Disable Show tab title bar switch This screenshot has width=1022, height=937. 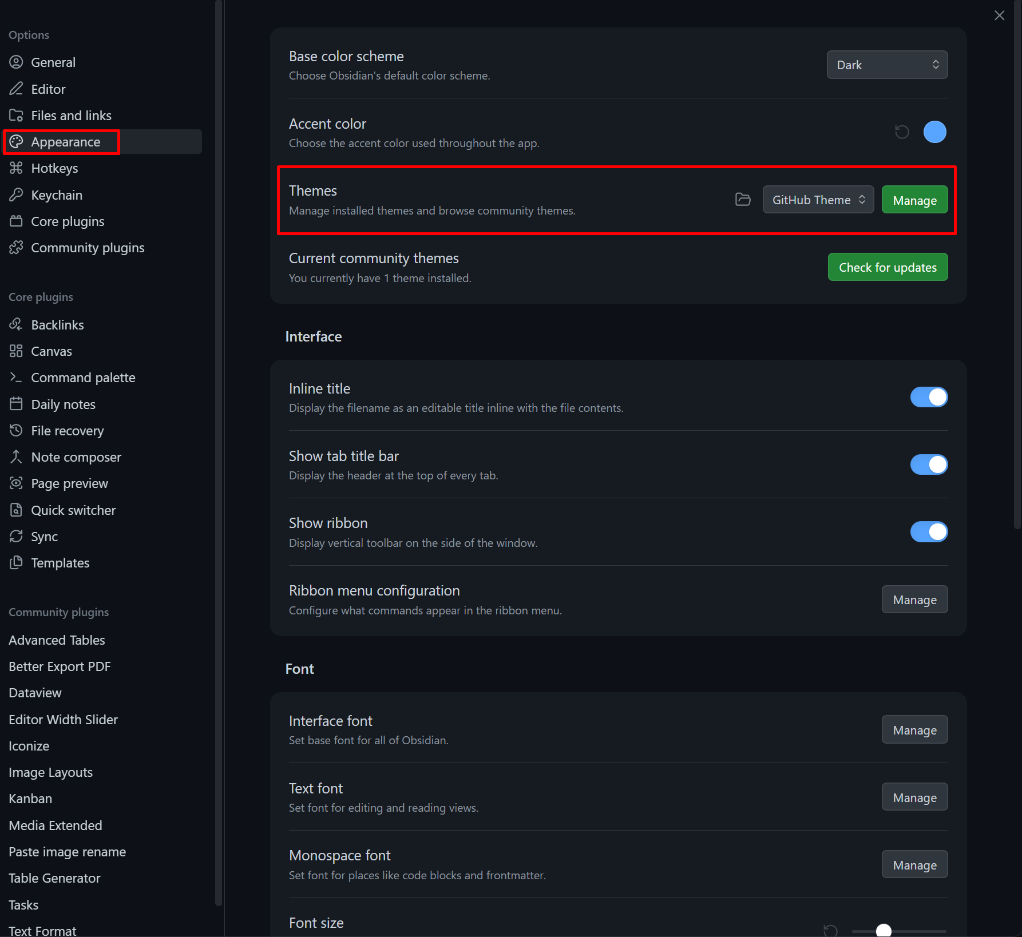(929, 464)
